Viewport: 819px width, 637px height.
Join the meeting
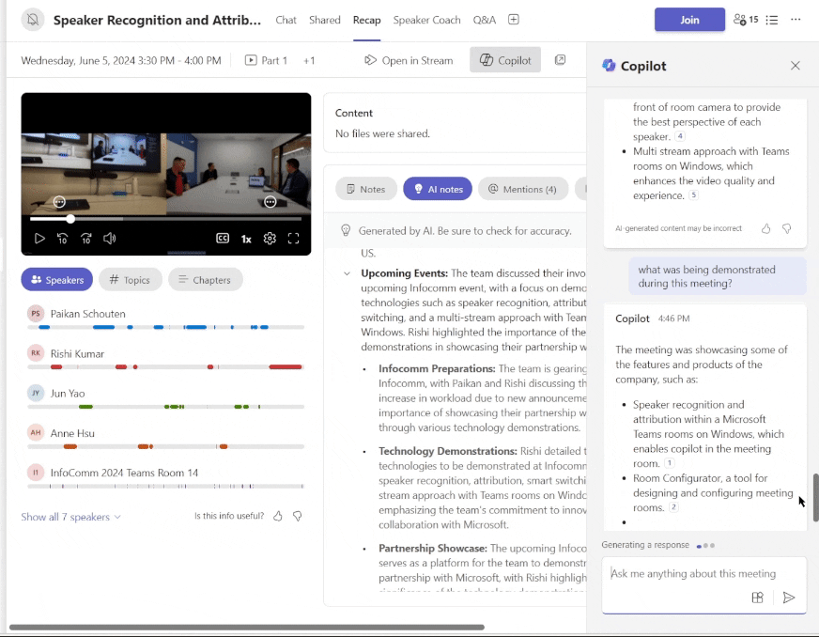point(689,20)
